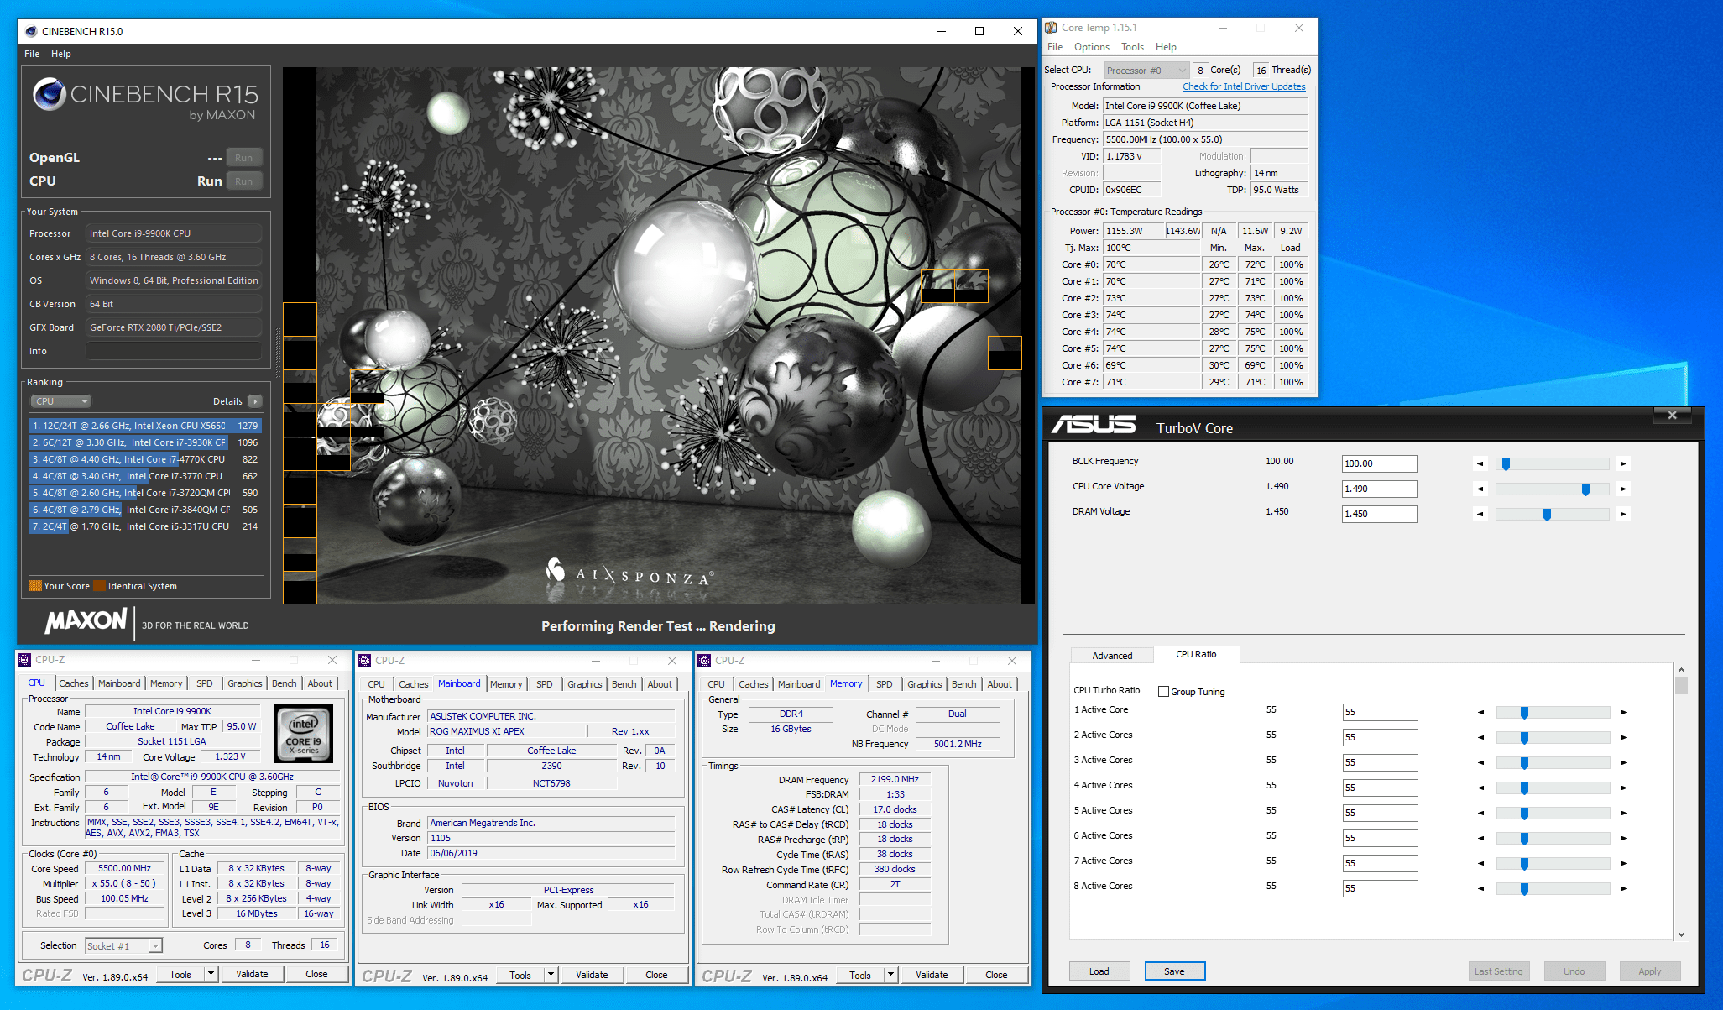
Task: Click the BCLK Frequency slider handle
Action: click(x=1506, y=464)
